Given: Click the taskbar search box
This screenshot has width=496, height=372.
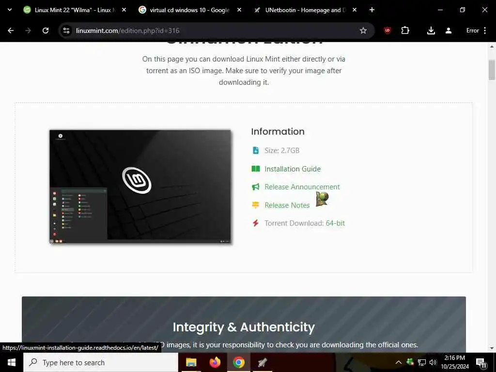Looking at the screenshot, I should (101, 362).
